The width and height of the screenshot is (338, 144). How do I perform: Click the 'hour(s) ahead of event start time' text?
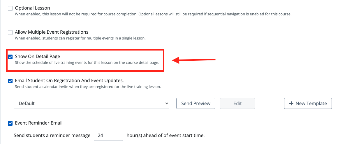(x=166, y=136)
